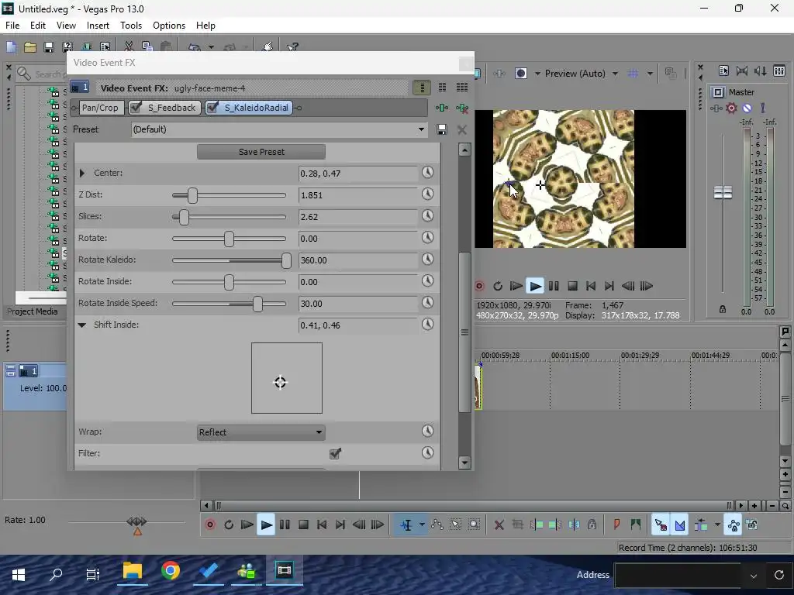
Task: Select the Pan/Crop chain button
Action: [x=100, y=108]
